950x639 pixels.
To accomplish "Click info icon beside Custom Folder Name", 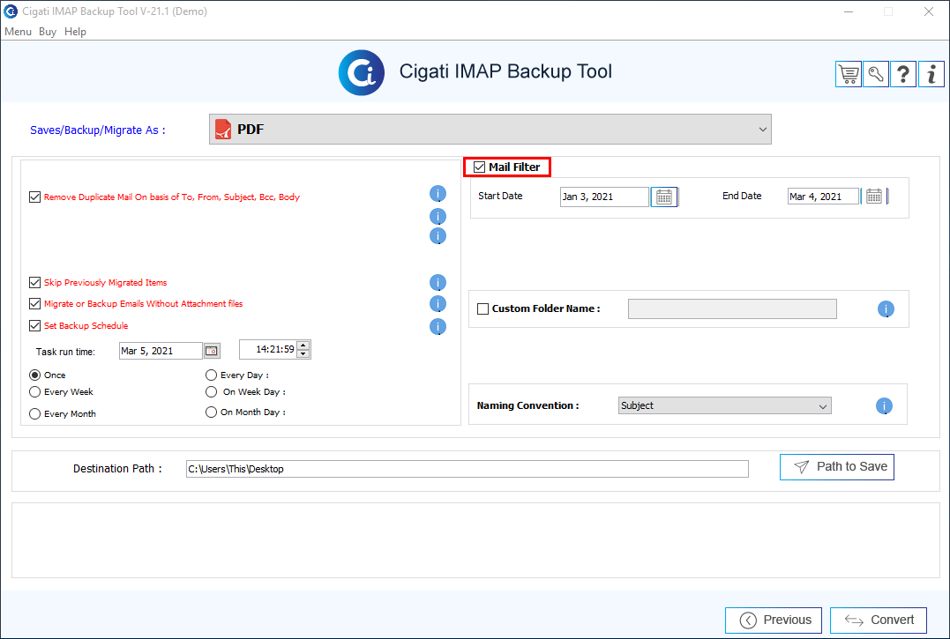I will point(886,309).
